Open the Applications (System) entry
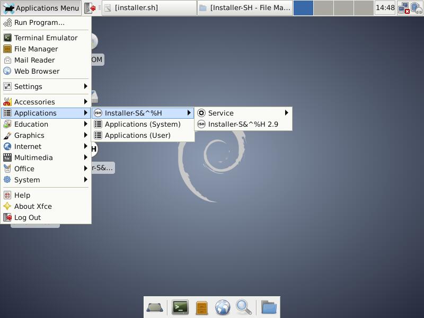Image resolution: width=424 pixels, height=318 pixels. tap(143, 124)
